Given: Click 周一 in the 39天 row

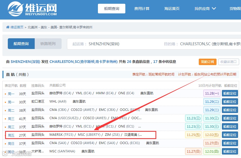Looking at the screenshot, I should click(11, 94).
